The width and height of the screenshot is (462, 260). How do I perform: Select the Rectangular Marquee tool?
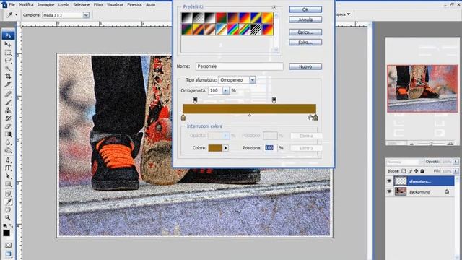8,53
